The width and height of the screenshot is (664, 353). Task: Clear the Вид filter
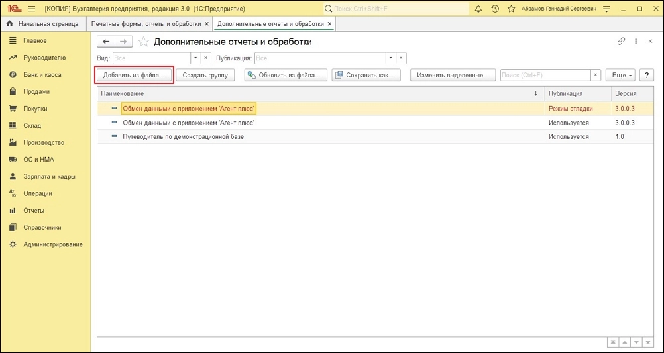click(x=205, y=58)
